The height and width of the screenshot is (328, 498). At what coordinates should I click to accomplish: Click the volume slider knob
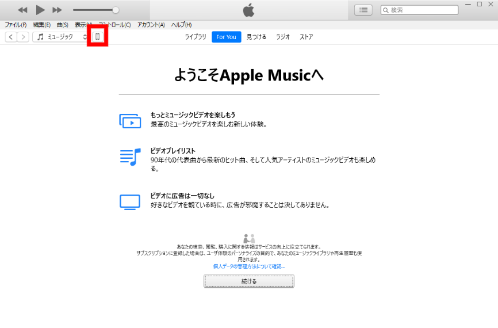point(116,10)
